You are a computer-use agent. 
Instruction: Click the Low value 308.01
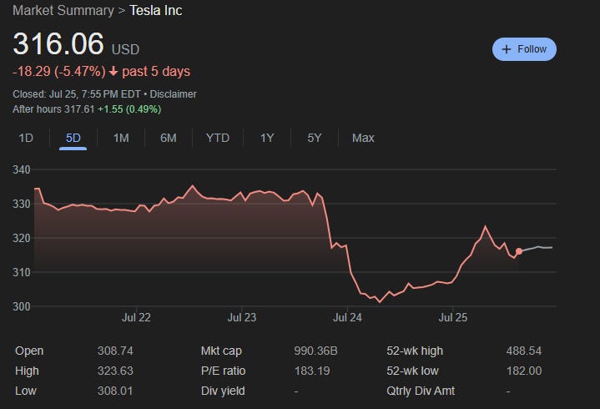click(115, 391)
